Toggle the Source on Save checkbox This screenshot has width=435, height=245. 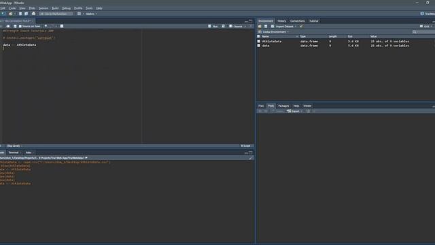pyautogui.click(x=20, y=26)
